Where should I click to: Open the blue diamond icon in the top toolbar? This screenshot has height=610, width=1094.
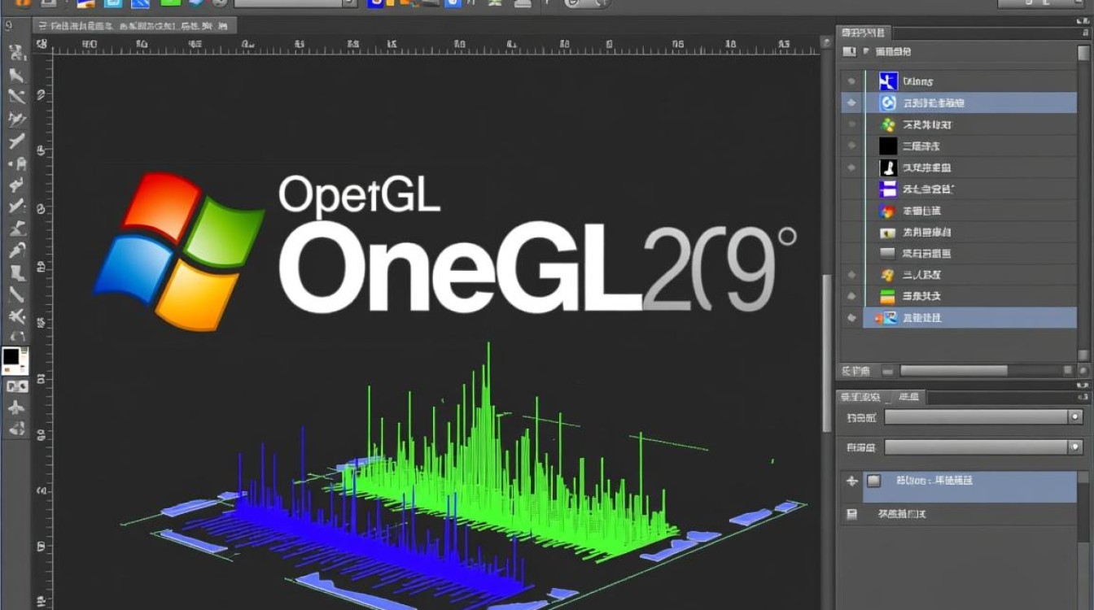pos(195,5)
